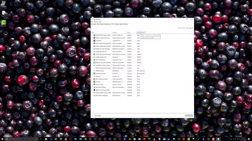Expand the Delayed launcher row
Image resolution: width=252 pixels, height=141 pixels.
point(92,52)
